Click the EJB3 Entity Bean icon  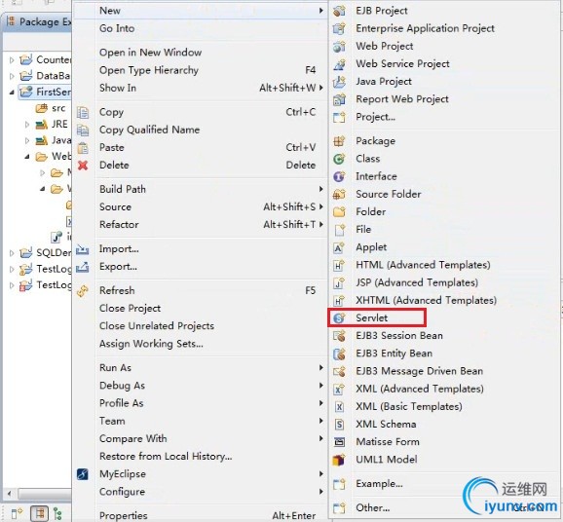tap(339, 354)
